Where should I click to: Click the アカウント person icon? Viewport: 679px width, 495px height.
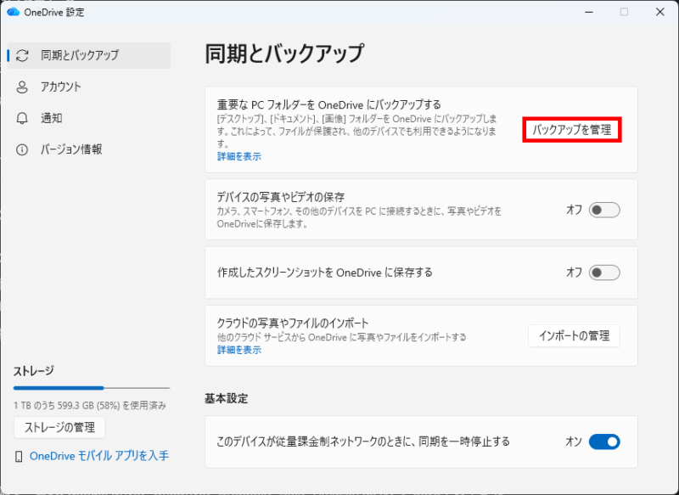pyautogui.click(x=23, y=87)
